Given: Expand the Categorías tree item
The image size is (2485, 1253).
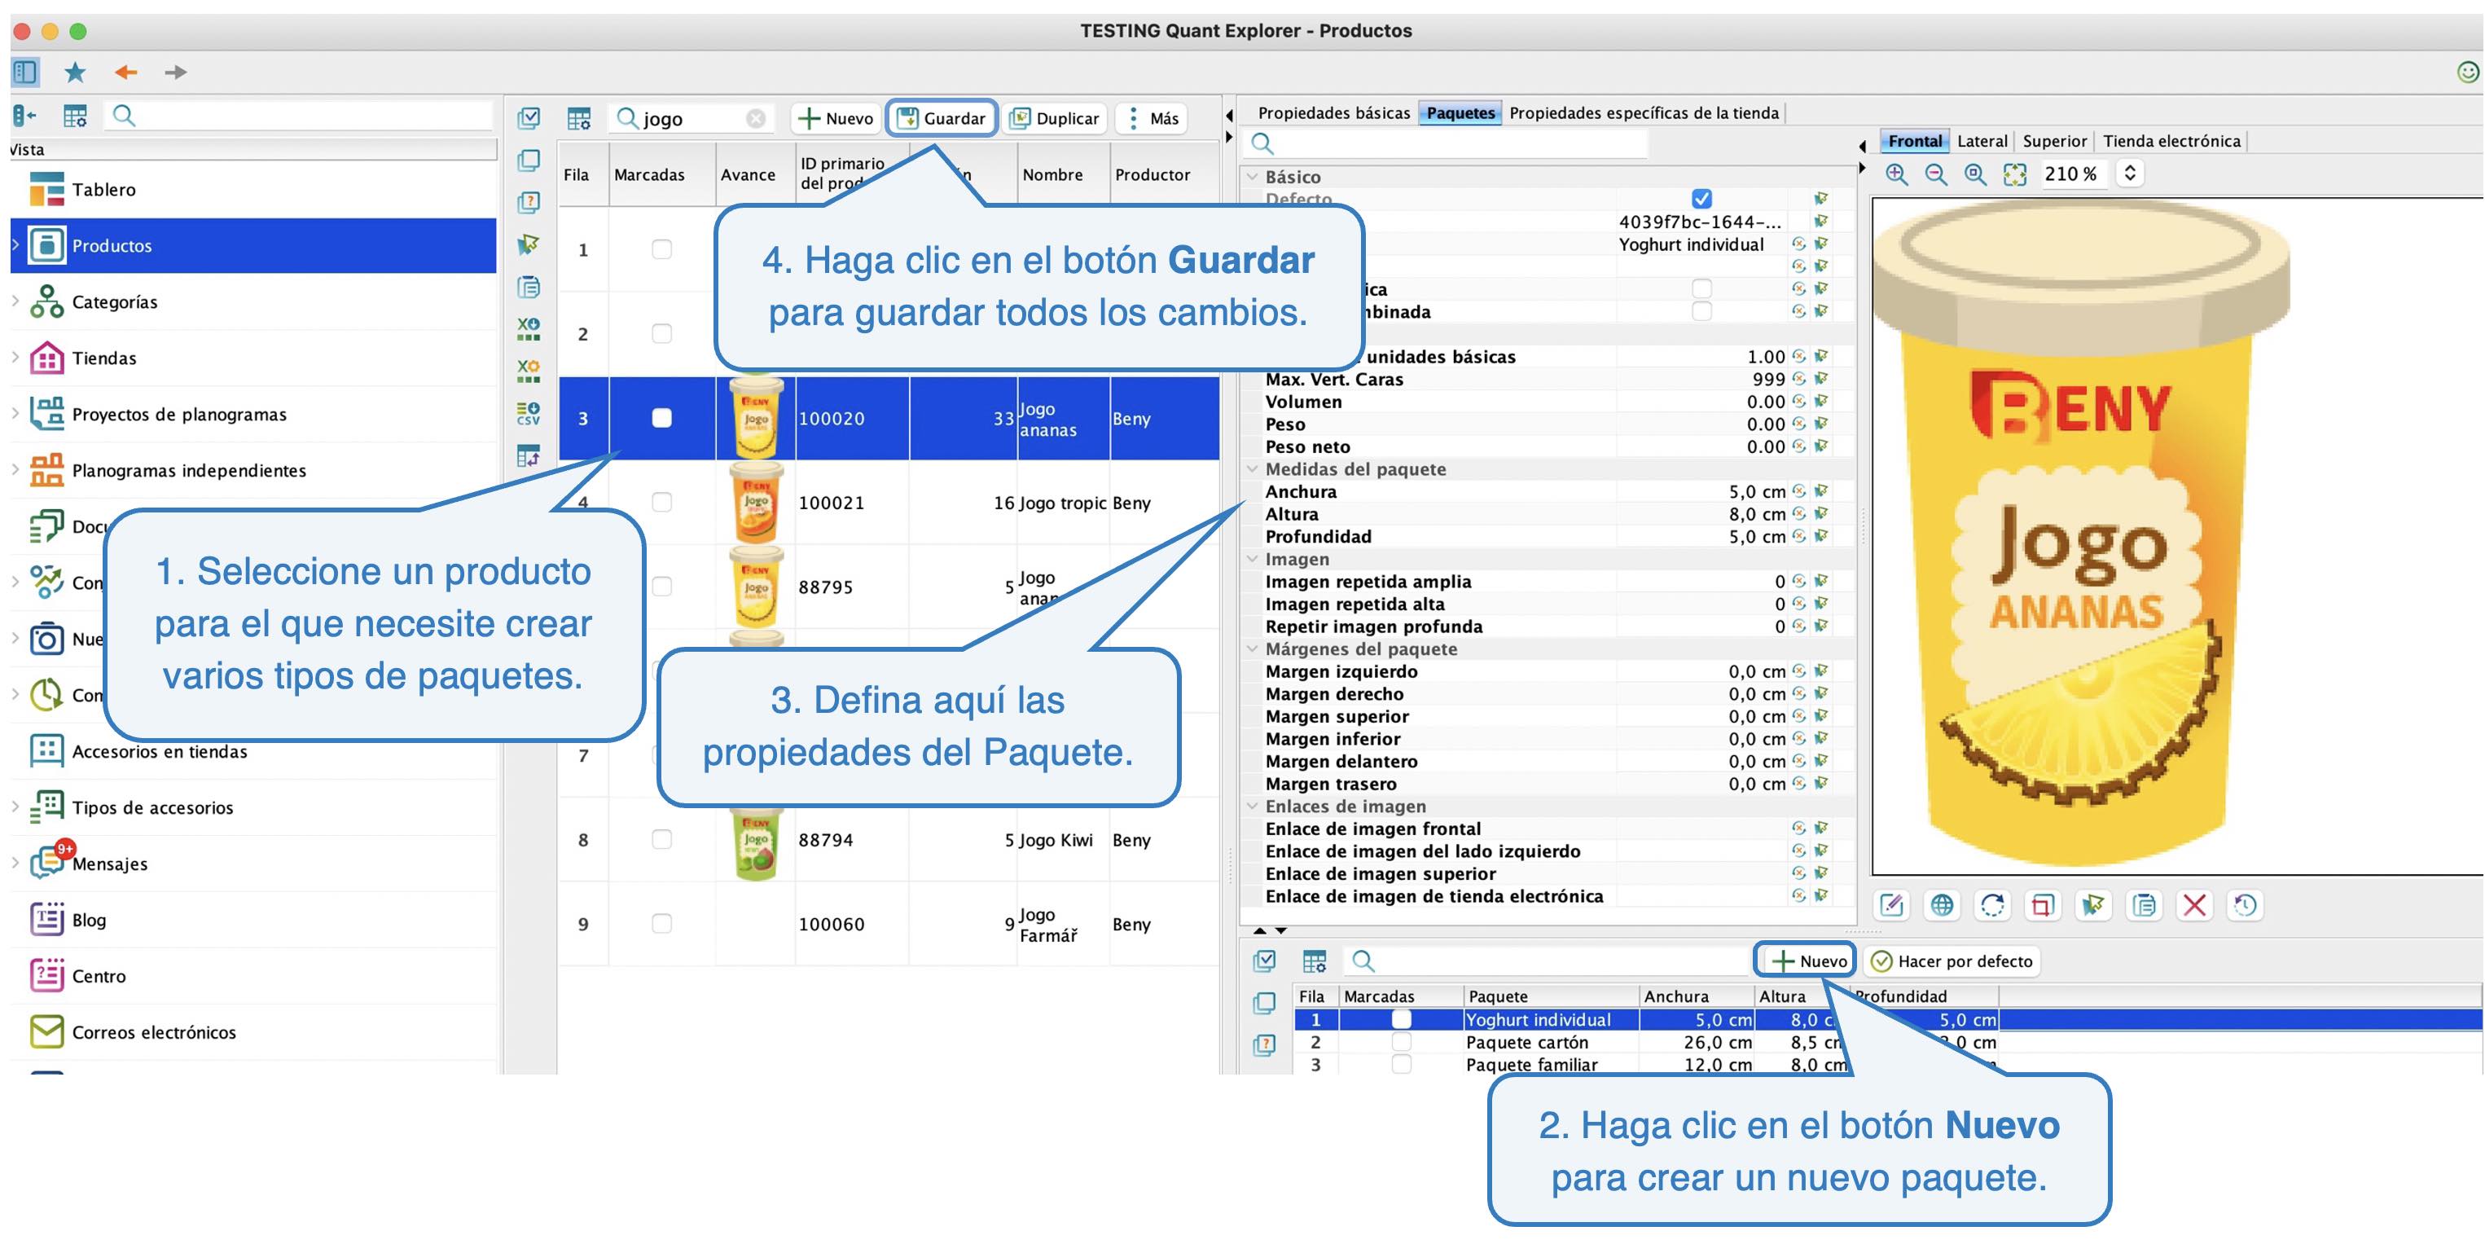Looking at the screenshot, I should pyautogui.click(x=15, y=301).
